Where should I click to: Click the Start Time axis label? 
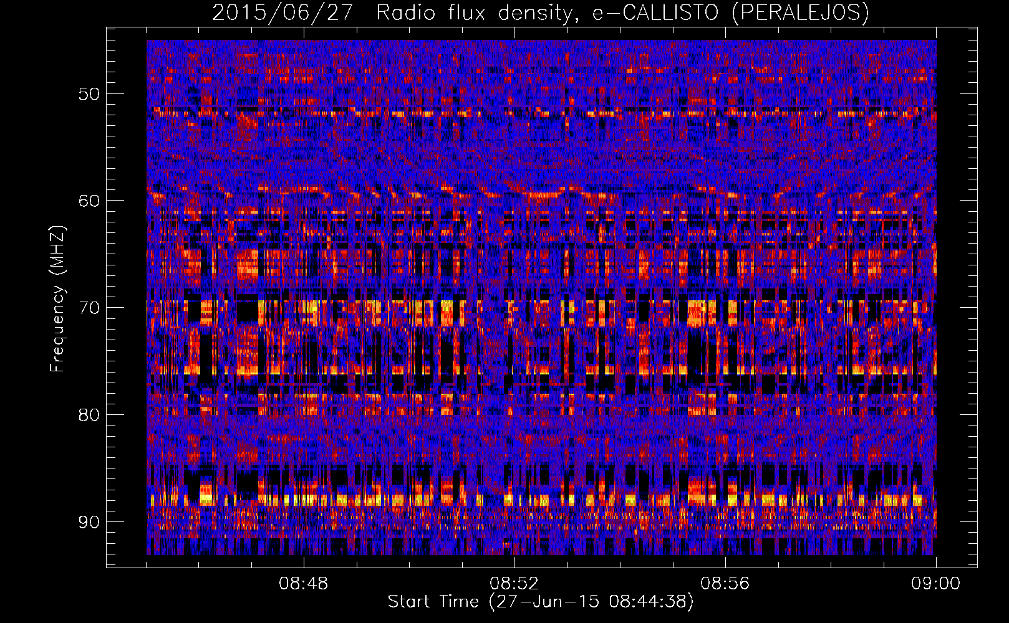pos(541,602)
